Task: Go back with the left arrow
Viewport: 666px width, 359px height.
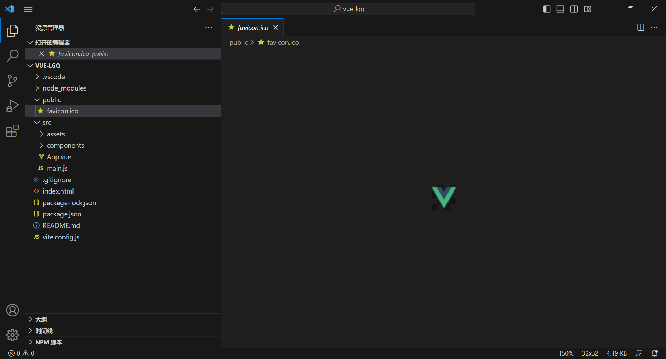Action: pyautogui.click(x=197, y=9)
